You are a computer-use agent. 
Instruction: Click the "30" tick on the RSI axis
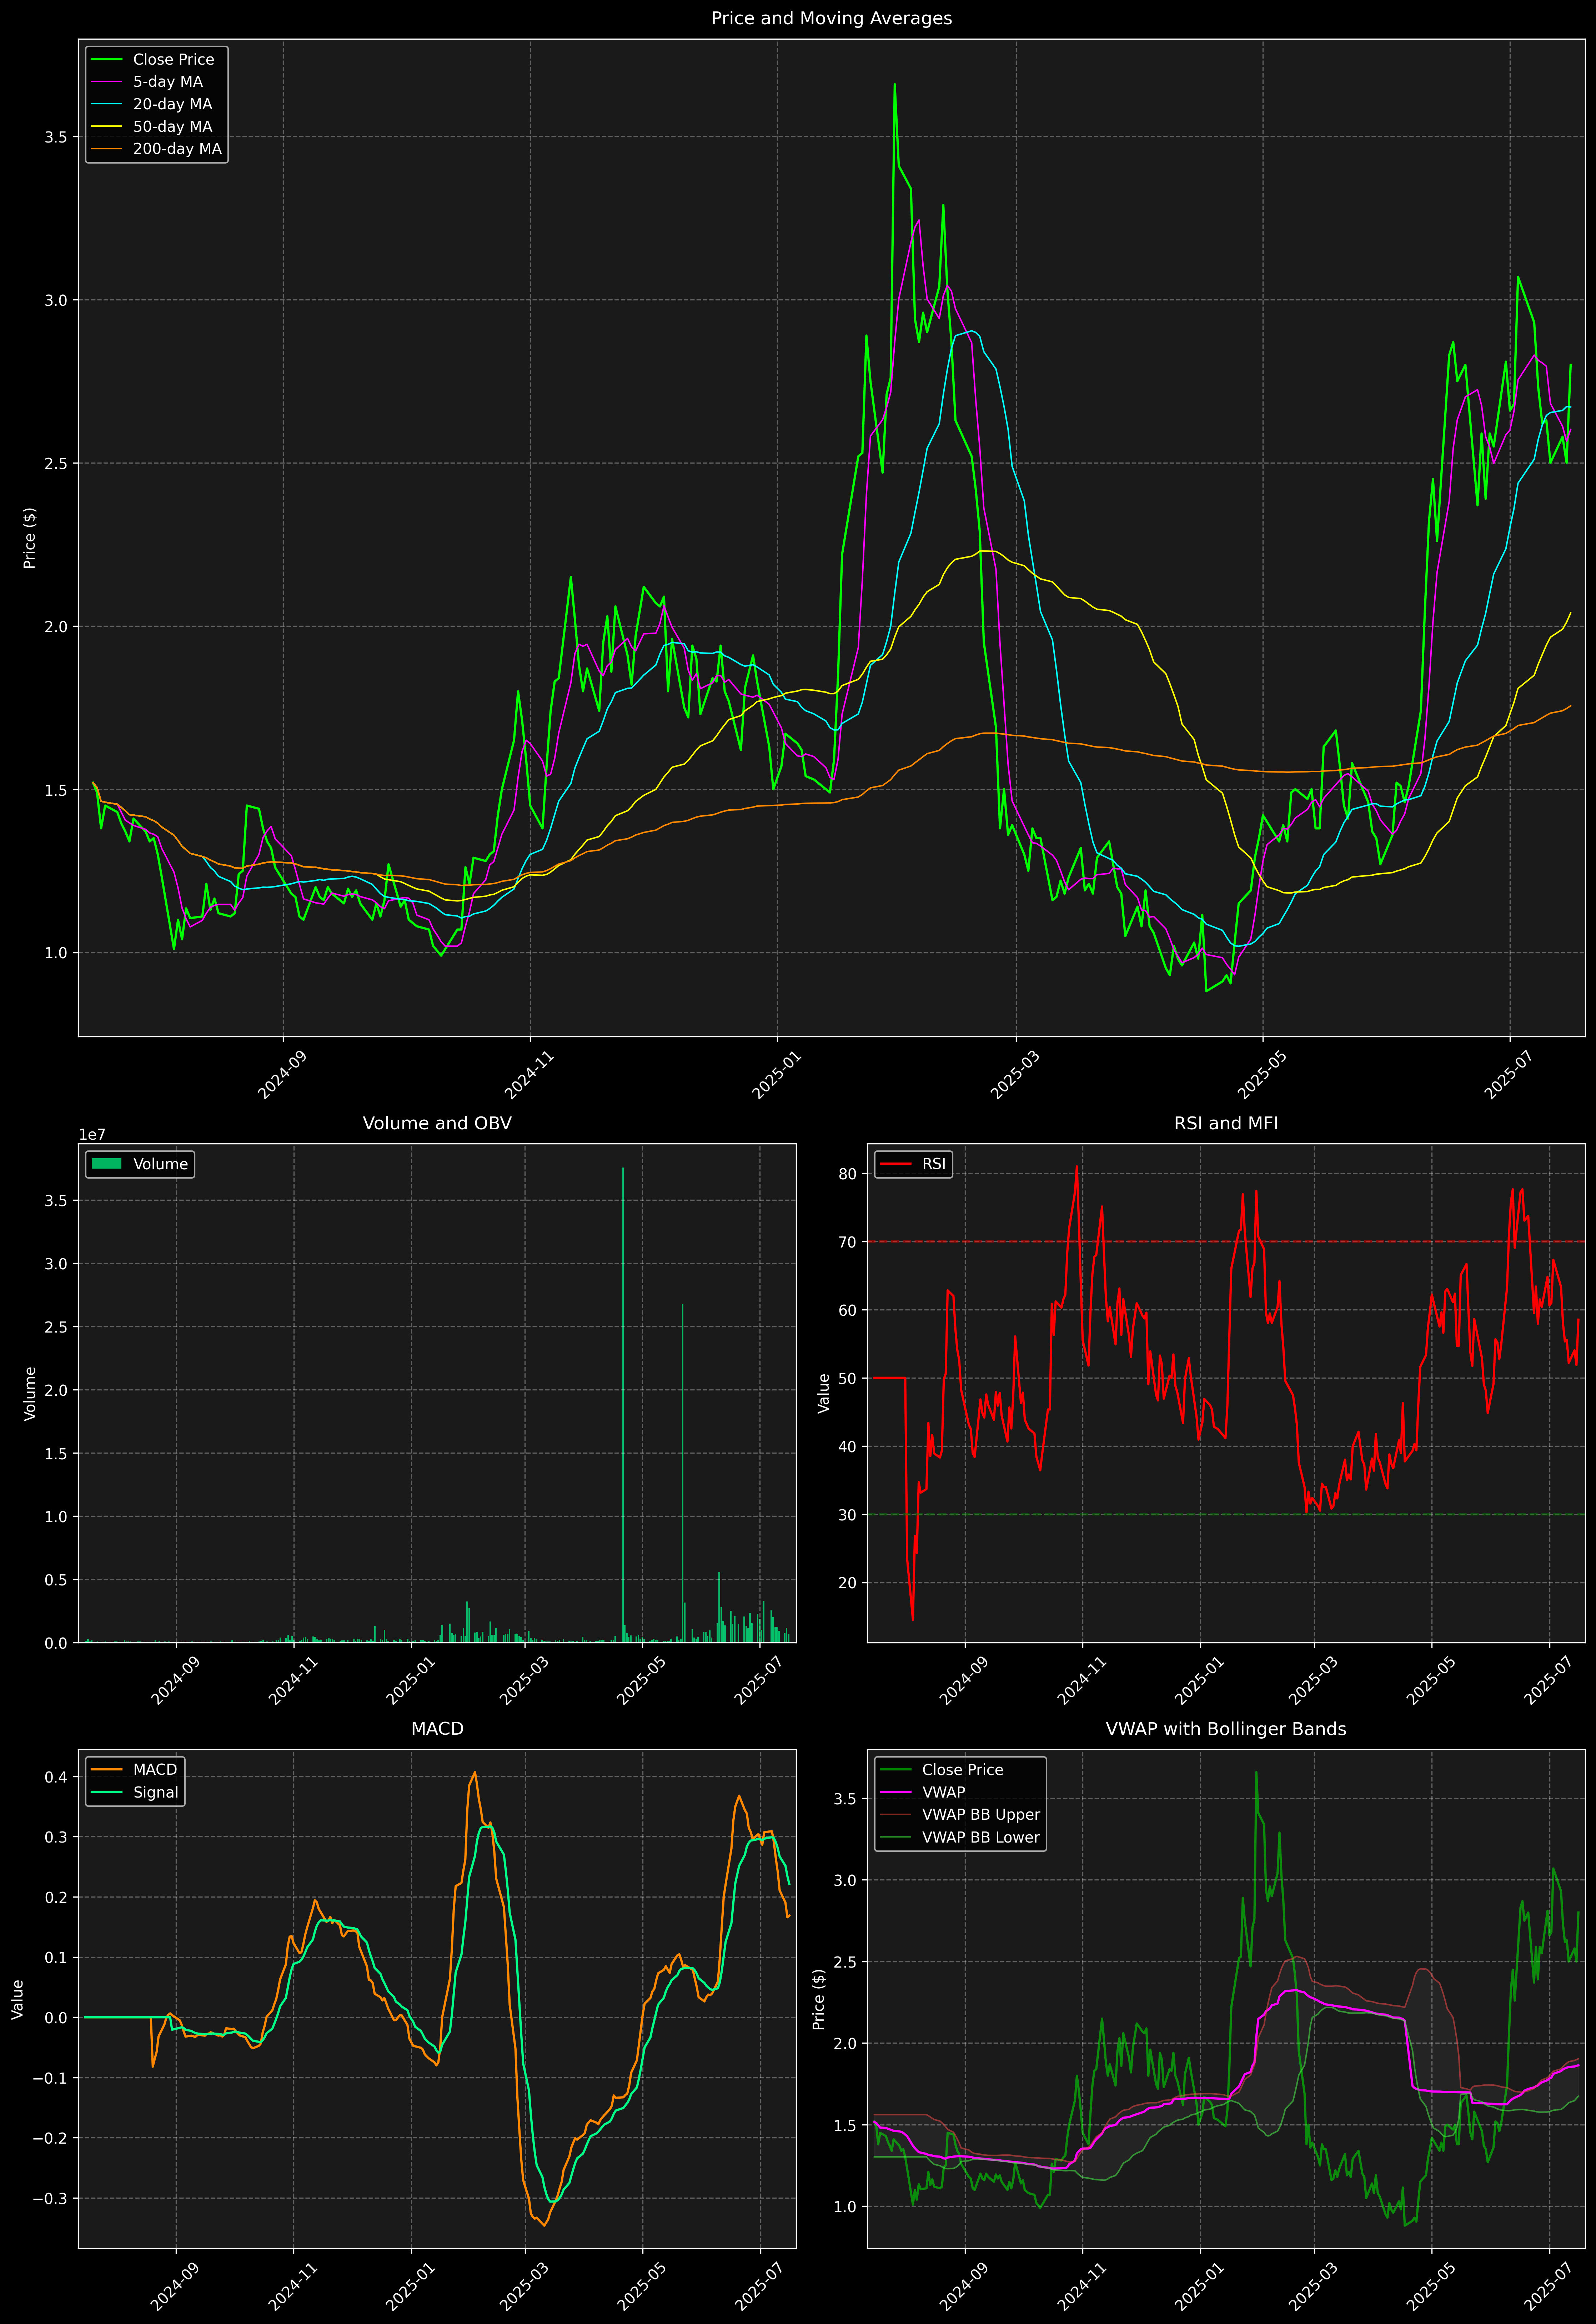tap(848, 1515)
